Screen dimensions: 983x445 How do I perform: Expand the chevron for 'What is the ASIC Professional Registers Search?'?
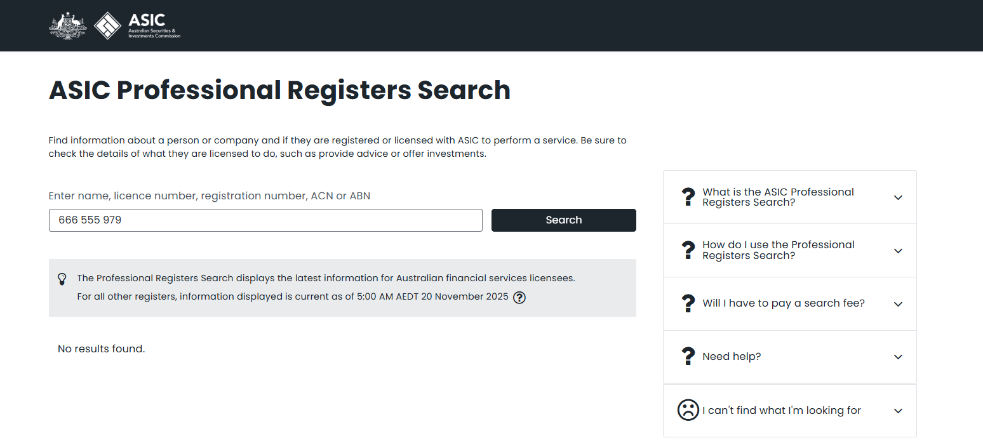coord(898,197)
